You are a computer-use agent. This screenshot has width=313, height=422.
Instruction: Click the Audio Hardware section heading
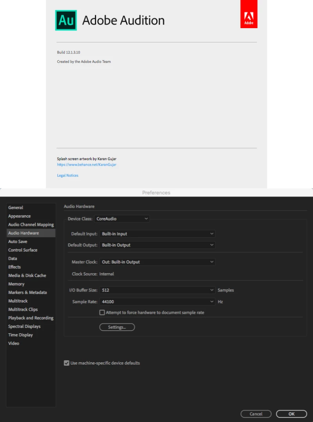79,206
